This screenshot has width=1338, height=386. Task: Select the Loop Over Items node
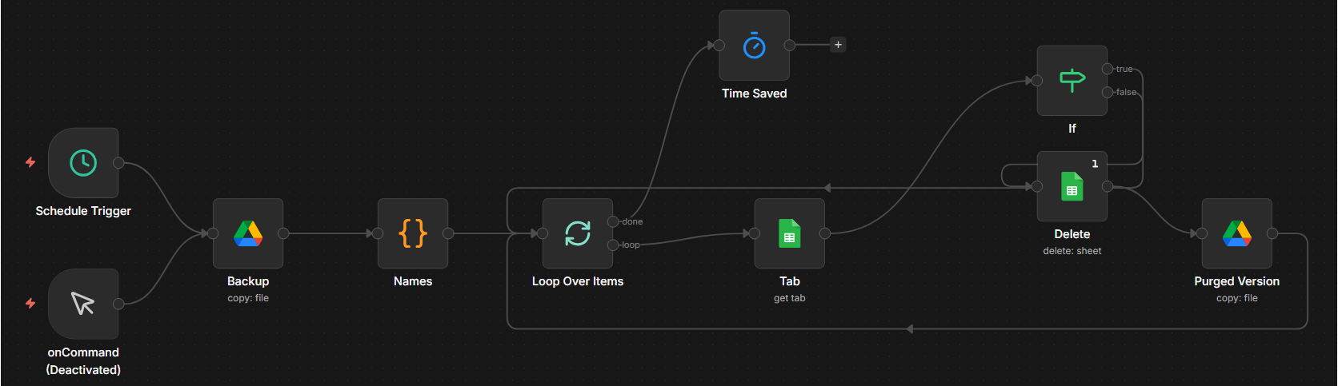tap(578, 233)
